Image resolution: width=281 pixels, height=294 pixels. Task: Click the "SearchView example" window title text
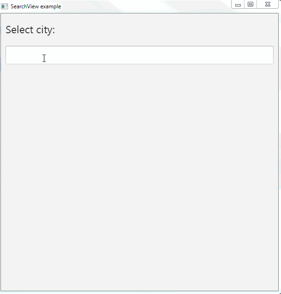pyautogui.click(x=36, y=6)
